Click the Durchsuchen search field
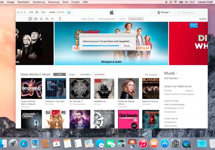Screen dimensions: 215x150 click(x=193, y=12)
